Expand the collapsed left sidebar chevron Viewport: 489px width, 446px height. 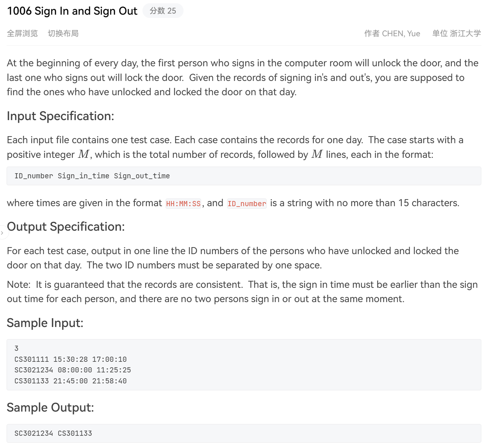(x=2, y=233)
